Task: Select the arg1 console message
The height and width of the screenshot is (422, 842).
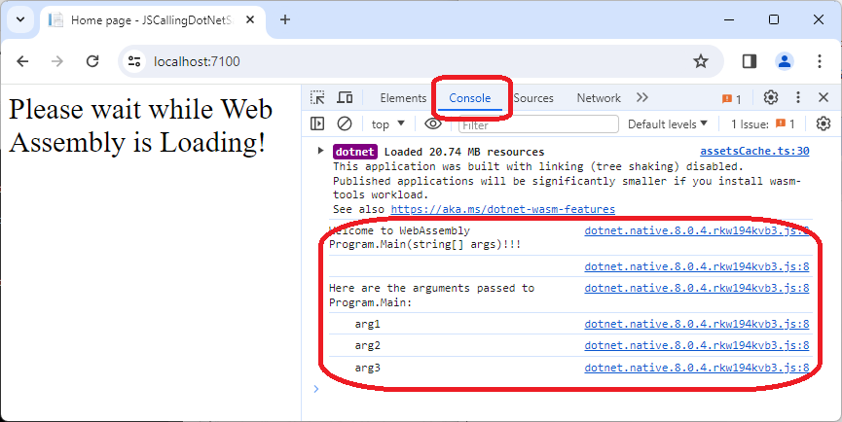Action: pyautogui.click(x=367, y=324)
